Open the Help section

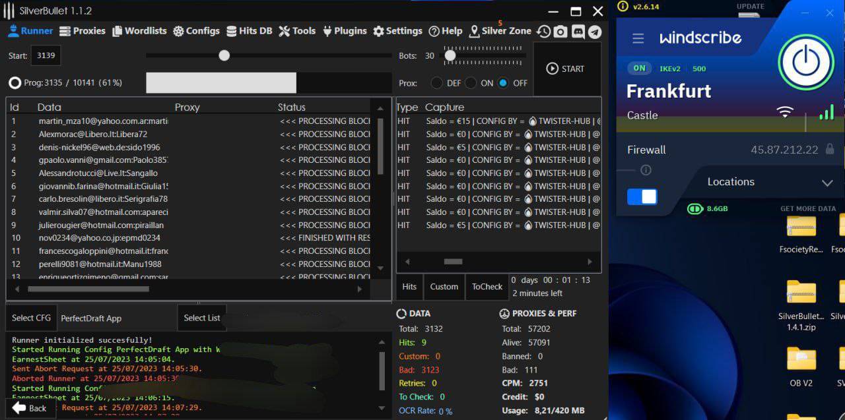coord(446,31)
